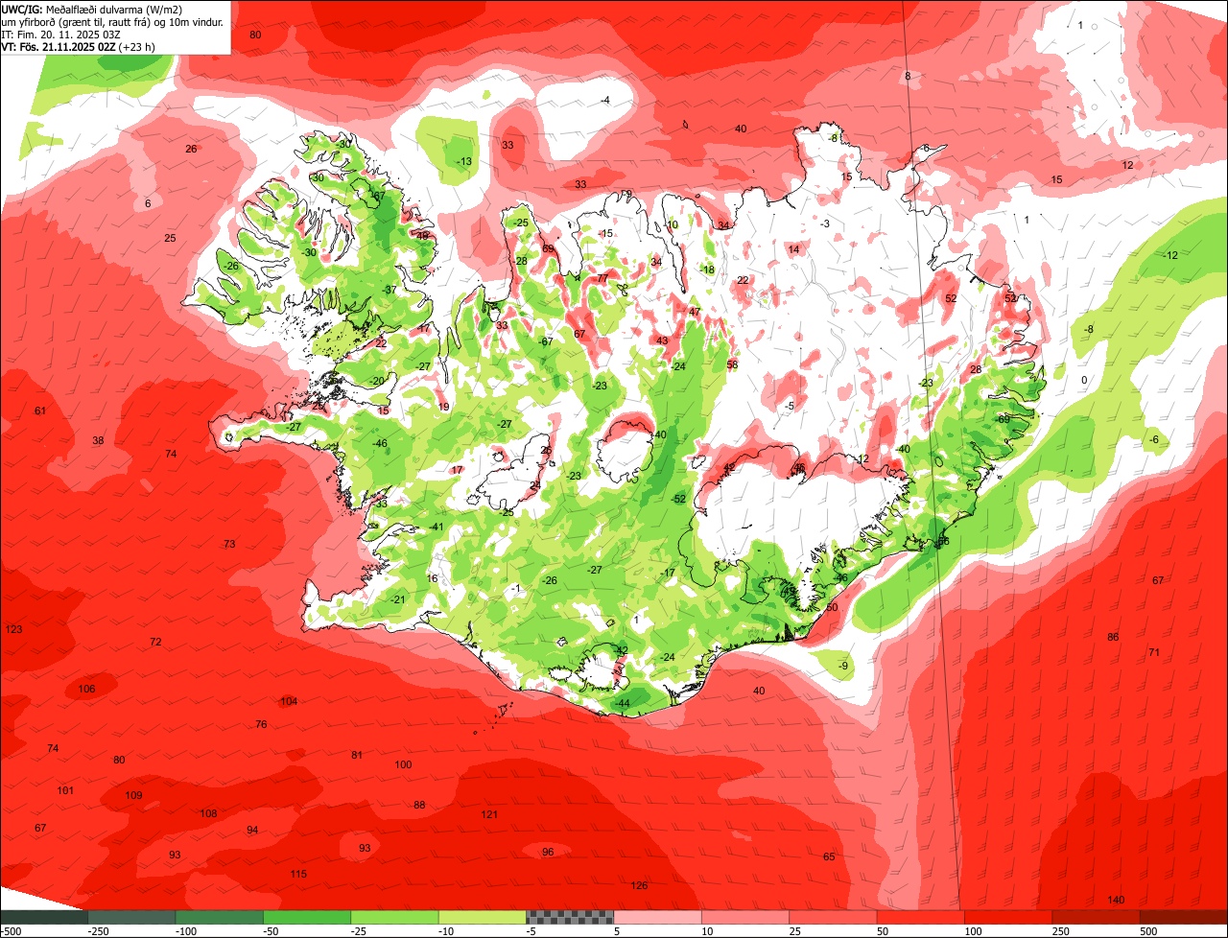Select the pink legend swatch between 10 and 25
The height and width of the screenshot is (938, 1228).
point(745,917)
